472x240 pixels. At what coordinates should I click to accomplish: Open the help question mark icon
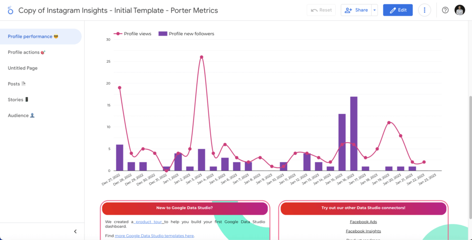tap(445, 10)
